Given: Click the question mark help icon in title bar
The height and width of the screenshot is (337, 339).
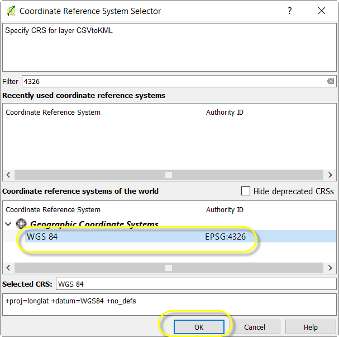Looking at the screenshot, I should point(289,11).
